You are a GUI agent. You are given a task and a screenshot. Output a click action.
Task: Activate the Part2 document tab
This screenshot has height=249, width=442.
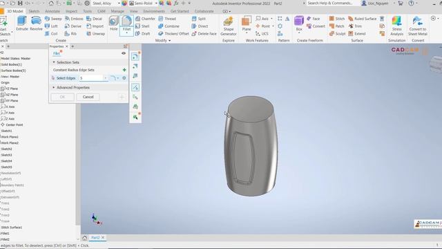click(x=95, y=238)
